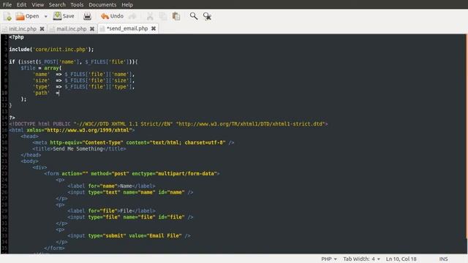This screenshot has width=468, height=263.
Task: Create a new document with the toolbar icon
Action: tap(8, 16)
